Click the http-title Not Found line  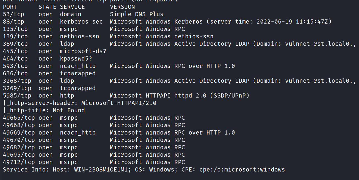44,110
